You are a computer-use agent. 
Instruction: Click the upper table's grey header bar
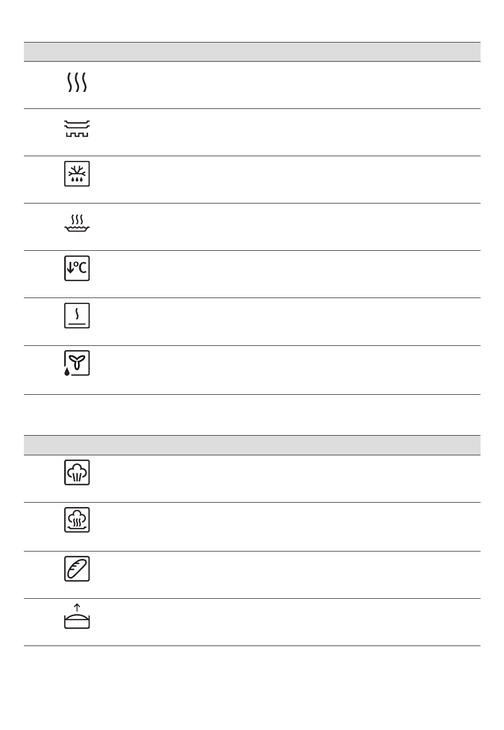252,52
